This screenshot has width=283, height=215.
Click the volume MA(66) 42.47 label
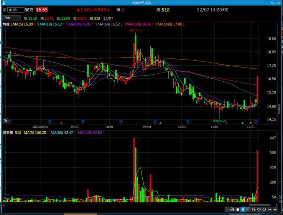point(62,133)
